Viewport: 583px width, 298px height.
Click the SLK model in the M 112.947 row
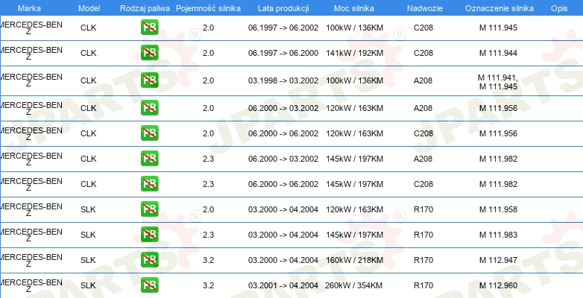tap(88, 260)
